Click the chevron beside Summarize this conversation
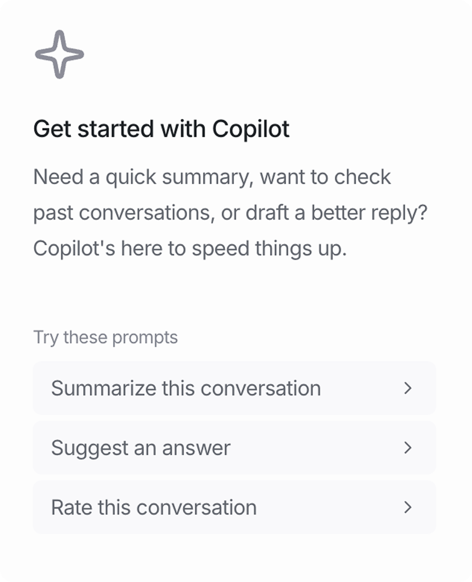Viewport: 472px width, 582px height. click(x=407, y=388)
